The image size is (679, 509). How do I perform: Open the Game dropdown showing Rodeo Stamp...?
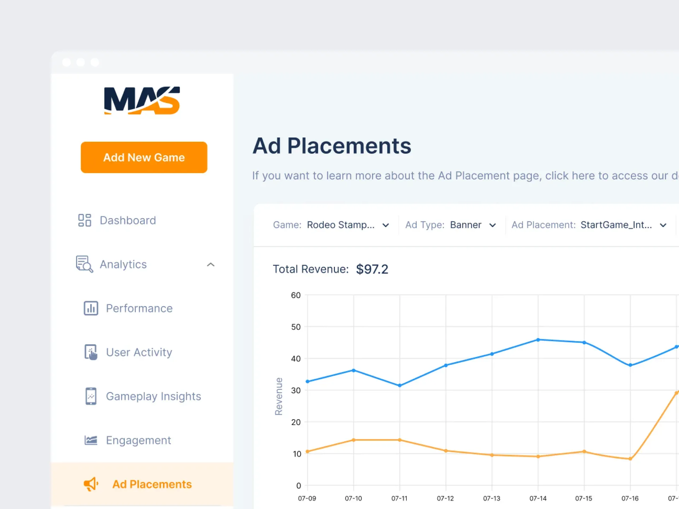[331, 225]
